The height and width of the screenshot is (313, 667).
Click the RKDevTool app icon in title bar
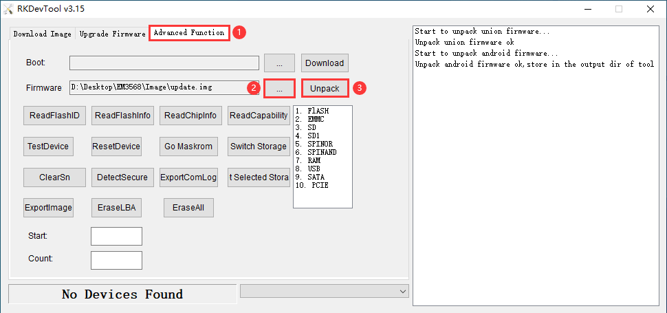10,9
